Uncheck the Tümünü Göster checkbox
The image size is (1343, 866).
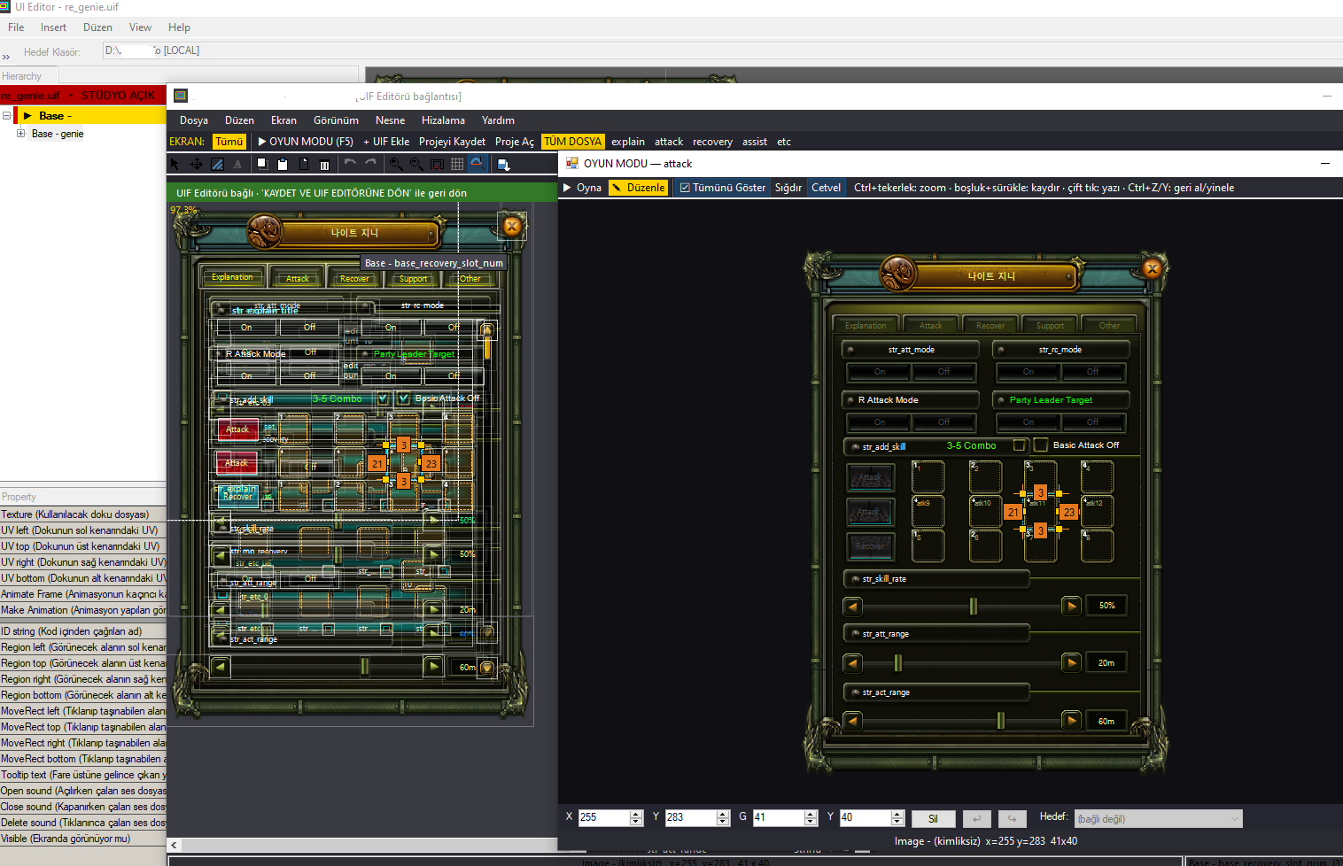pos(685,188)
